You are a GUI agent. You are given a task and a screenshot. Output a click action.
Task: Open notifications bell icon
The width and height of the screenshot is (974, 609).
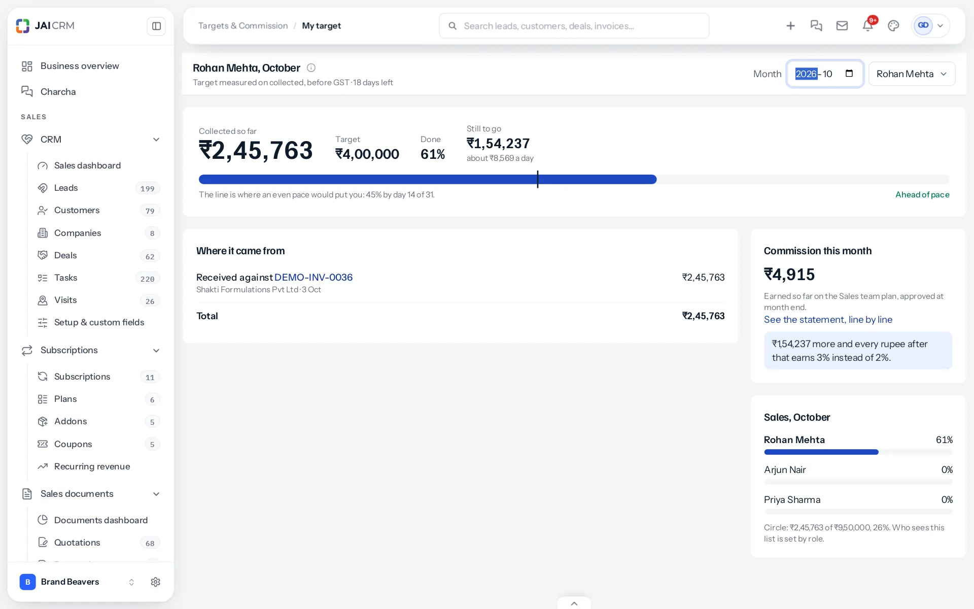click(868, 26)
